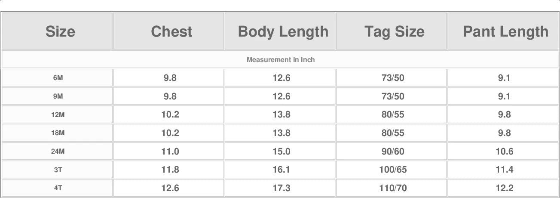Click the 11.0 chest value for 24M
This screenshot has width=560, height=198.
click(170, 152)
